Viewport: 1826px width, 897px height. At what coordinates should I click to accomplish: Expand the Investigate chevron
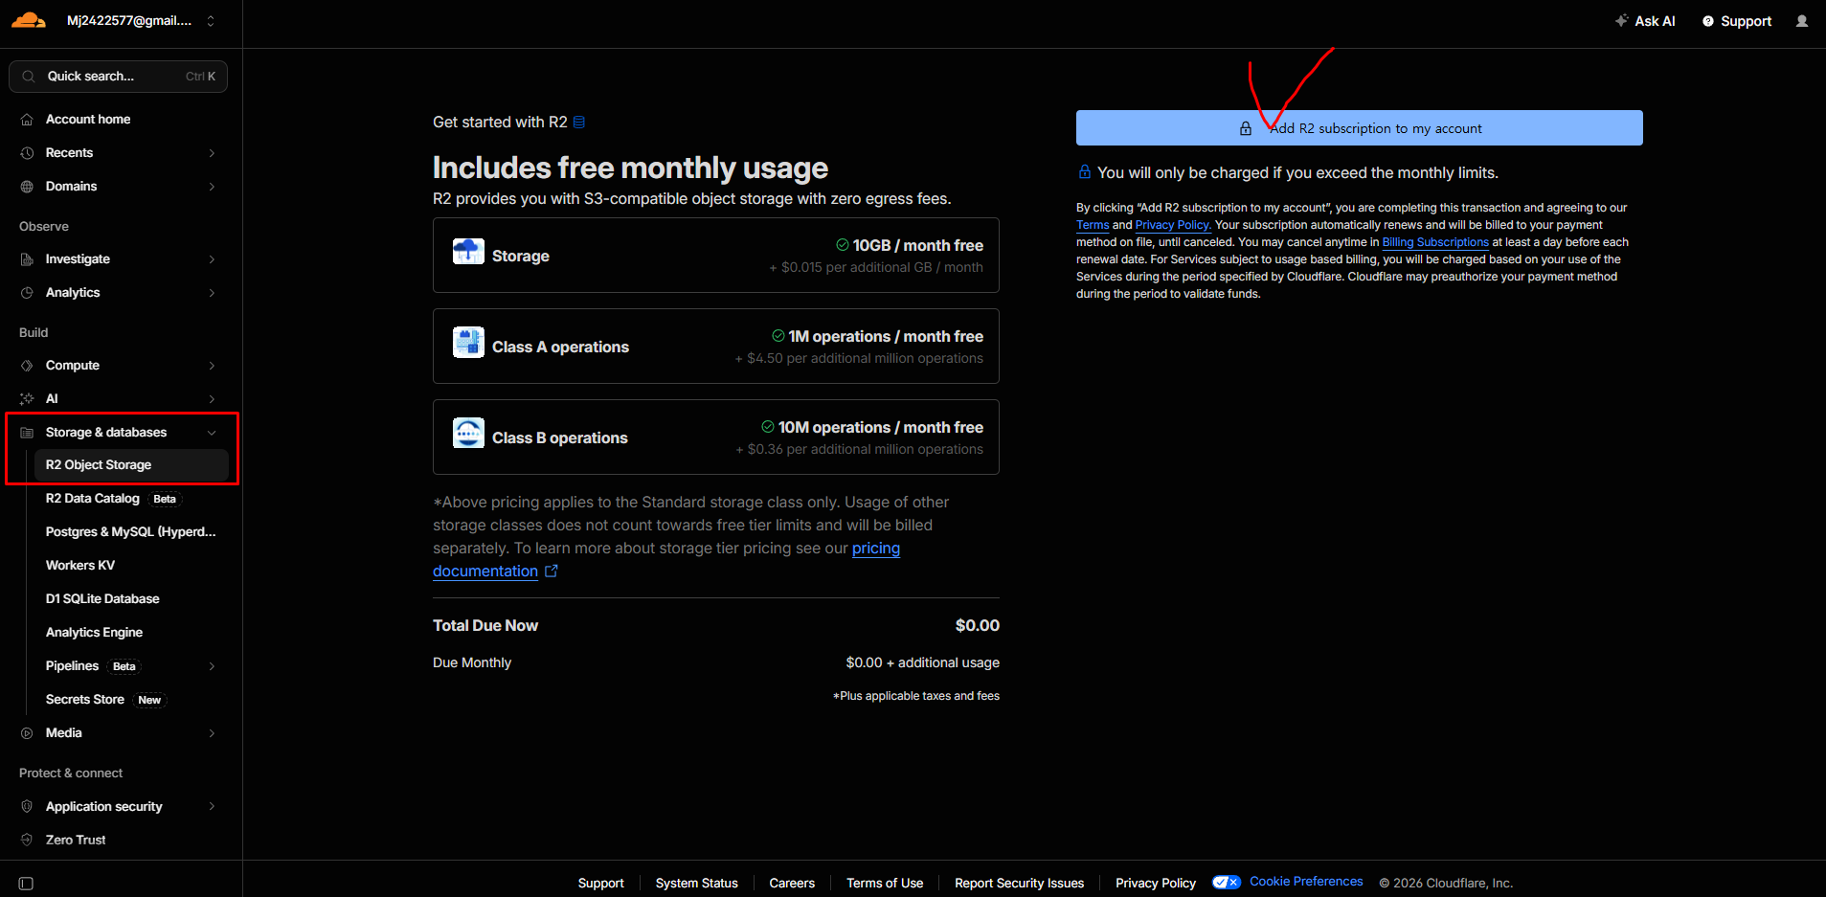[212, 259]
